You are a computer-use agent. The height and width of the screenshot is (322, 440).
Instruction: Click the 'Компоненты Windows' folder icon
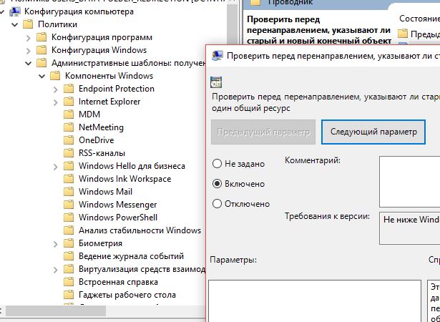pyautogui.click(x=55, y=76)
